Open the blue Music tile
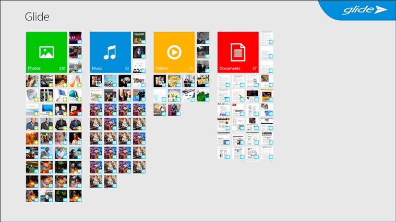The width and height of the screenshot is (396, 222). pos(110,51)
